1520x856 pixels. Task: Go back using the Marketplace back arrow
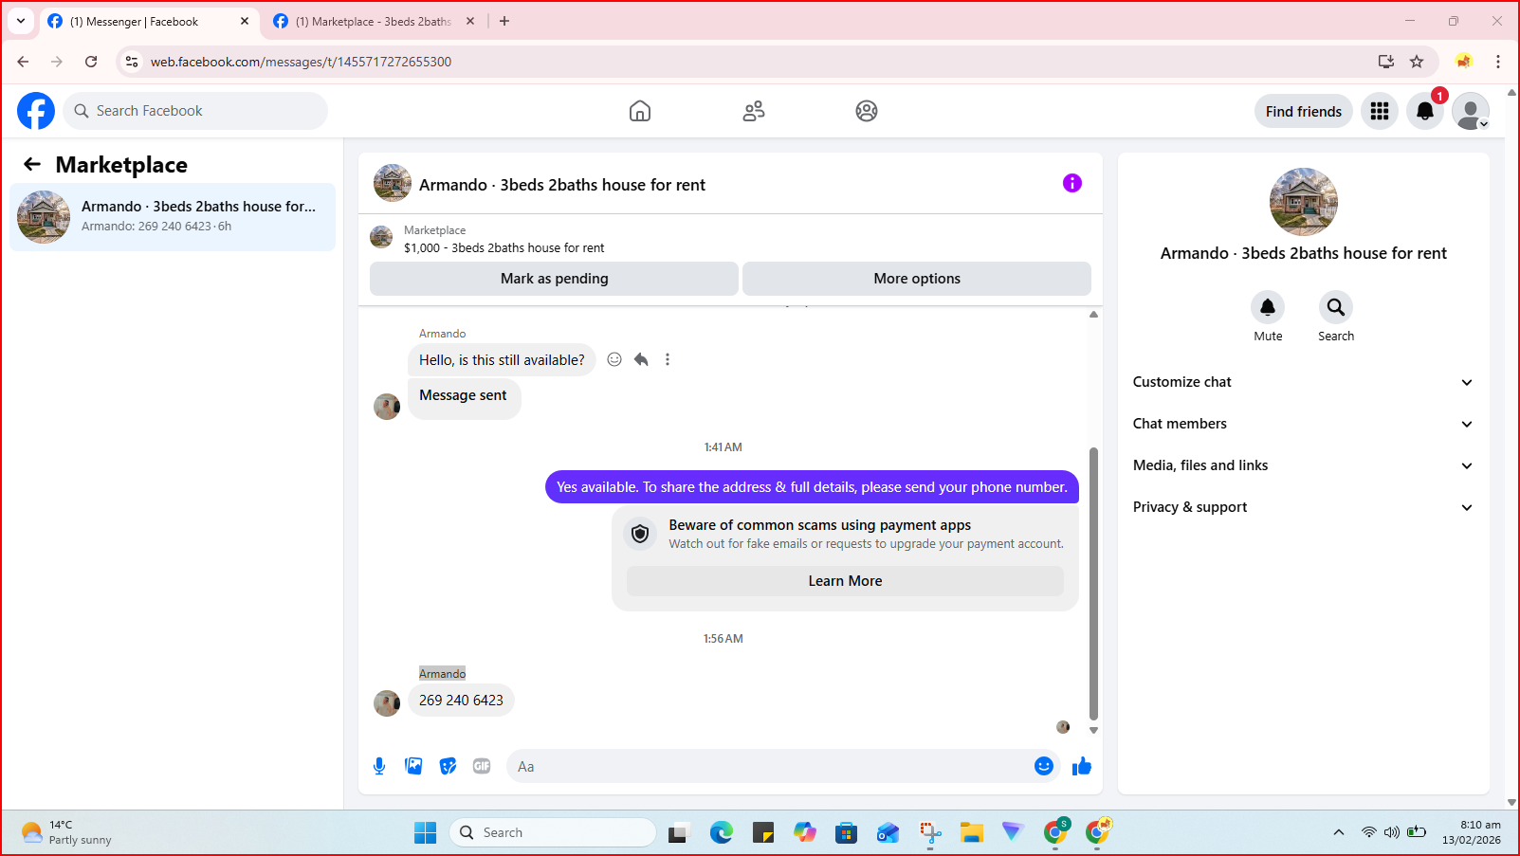tap(32, 164)
